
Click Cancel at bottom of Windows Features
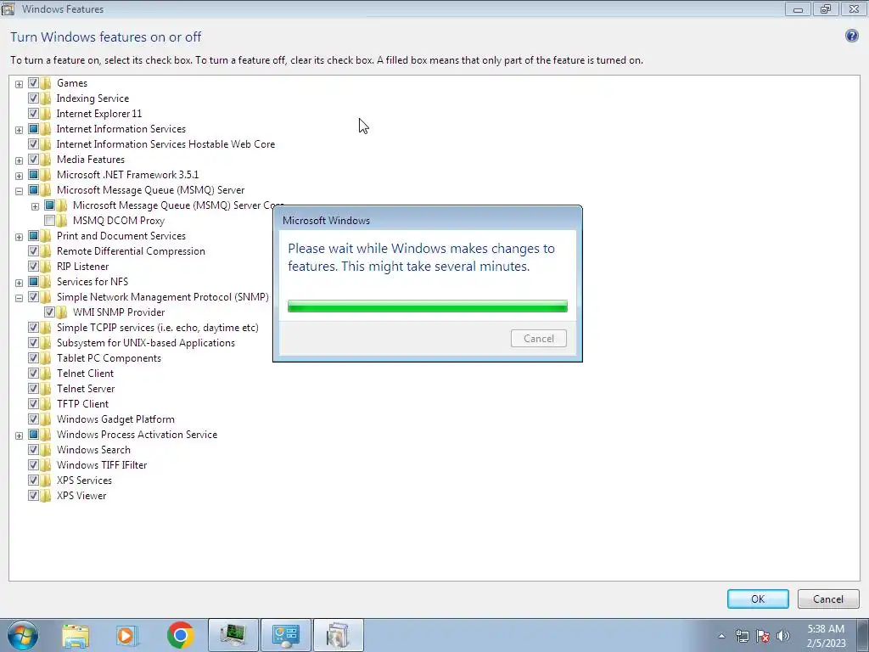coord(828,599)
